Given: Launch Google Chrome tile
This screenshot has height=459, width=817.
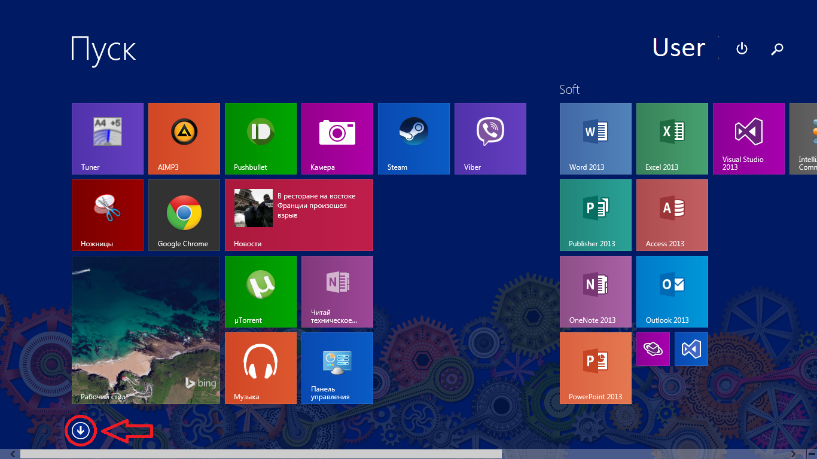Looking at the screenshot, I should coord(184,215).
